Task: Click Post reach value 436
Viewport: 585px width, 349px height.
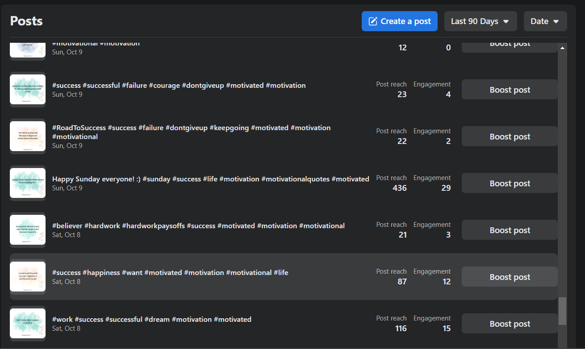Action: (x=400, y=188)
